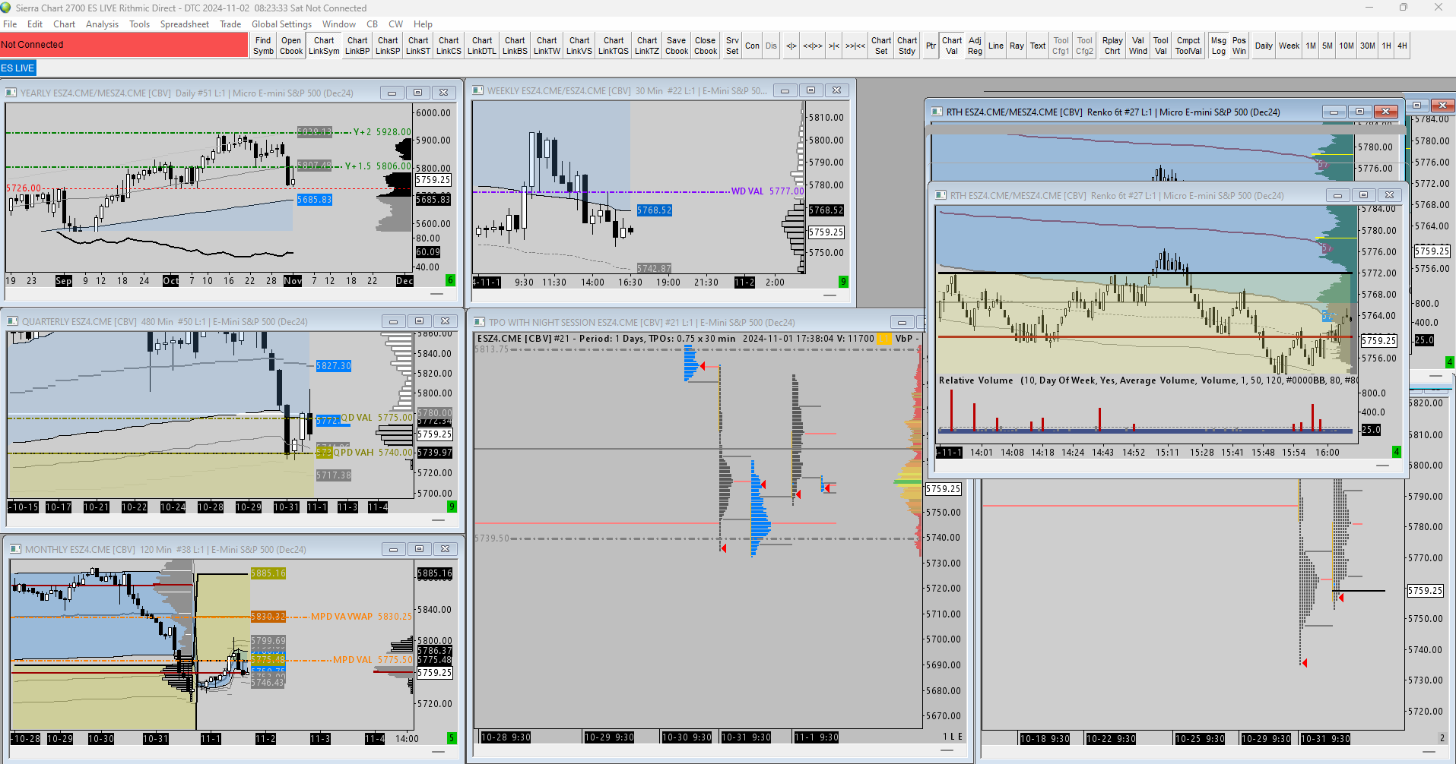Click the WEEKLY chart window's title bar icon

click(478, 90)
